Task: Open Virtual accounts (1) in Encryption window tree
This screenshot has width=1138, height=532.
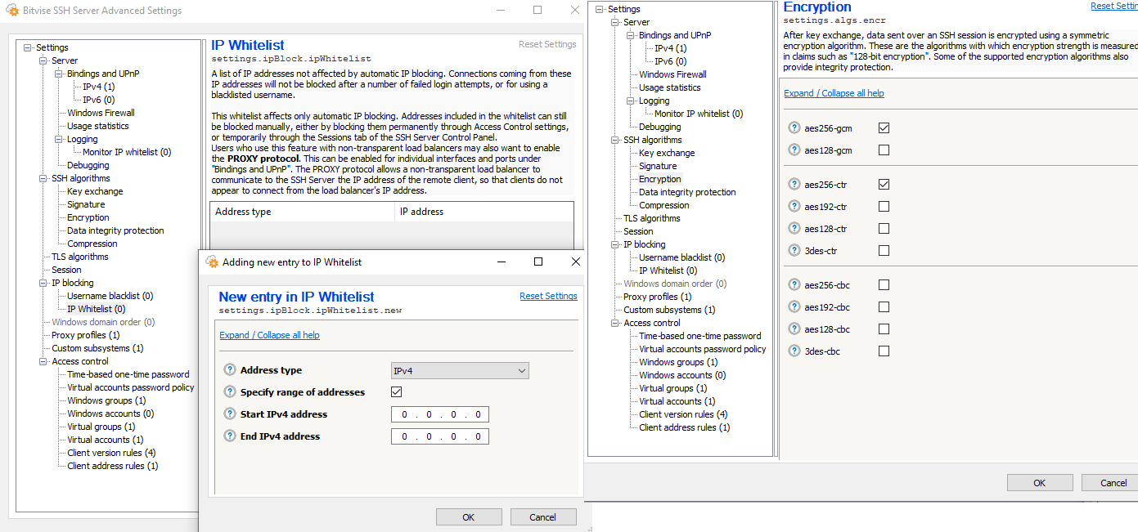Action: click(677, 401)
